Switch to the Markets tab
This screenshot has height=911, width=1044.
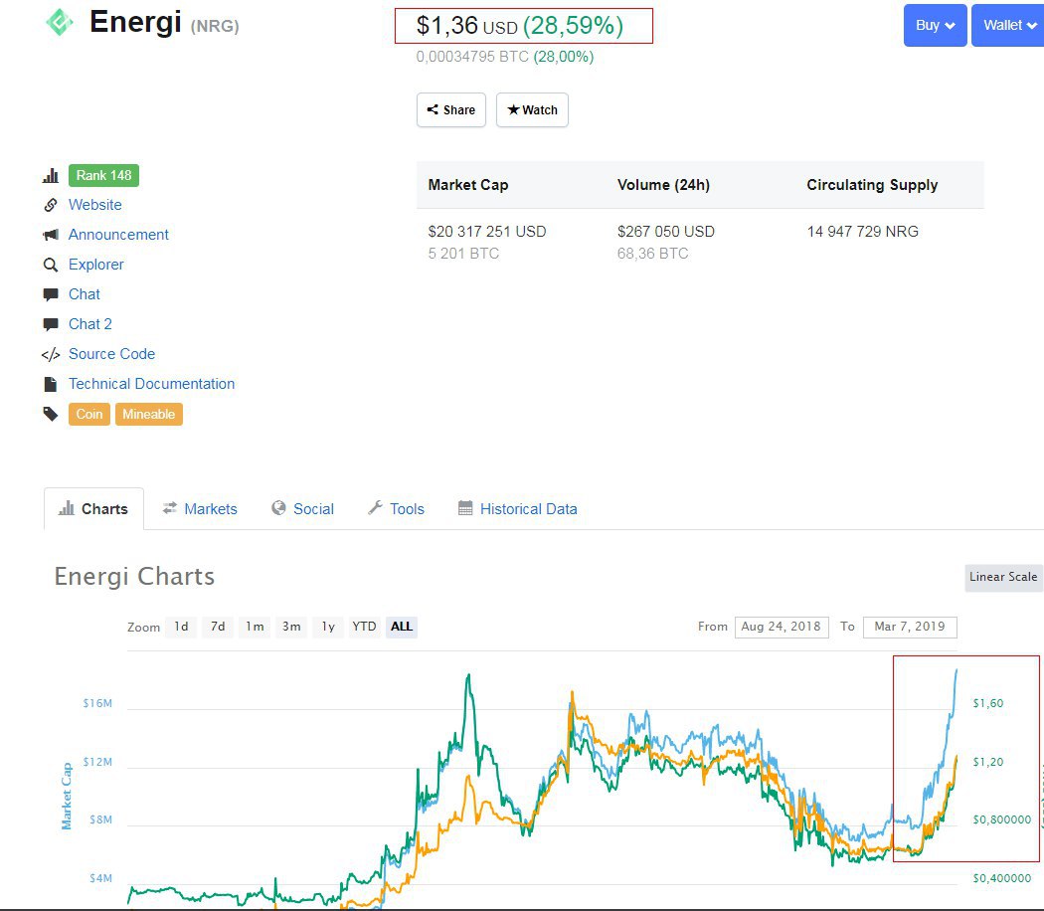[200, 509]
